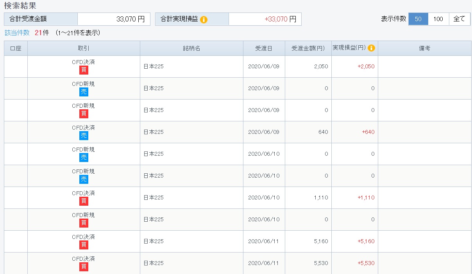
Task: Click the 合計実現損益 value field
Action: click(265, 19)
